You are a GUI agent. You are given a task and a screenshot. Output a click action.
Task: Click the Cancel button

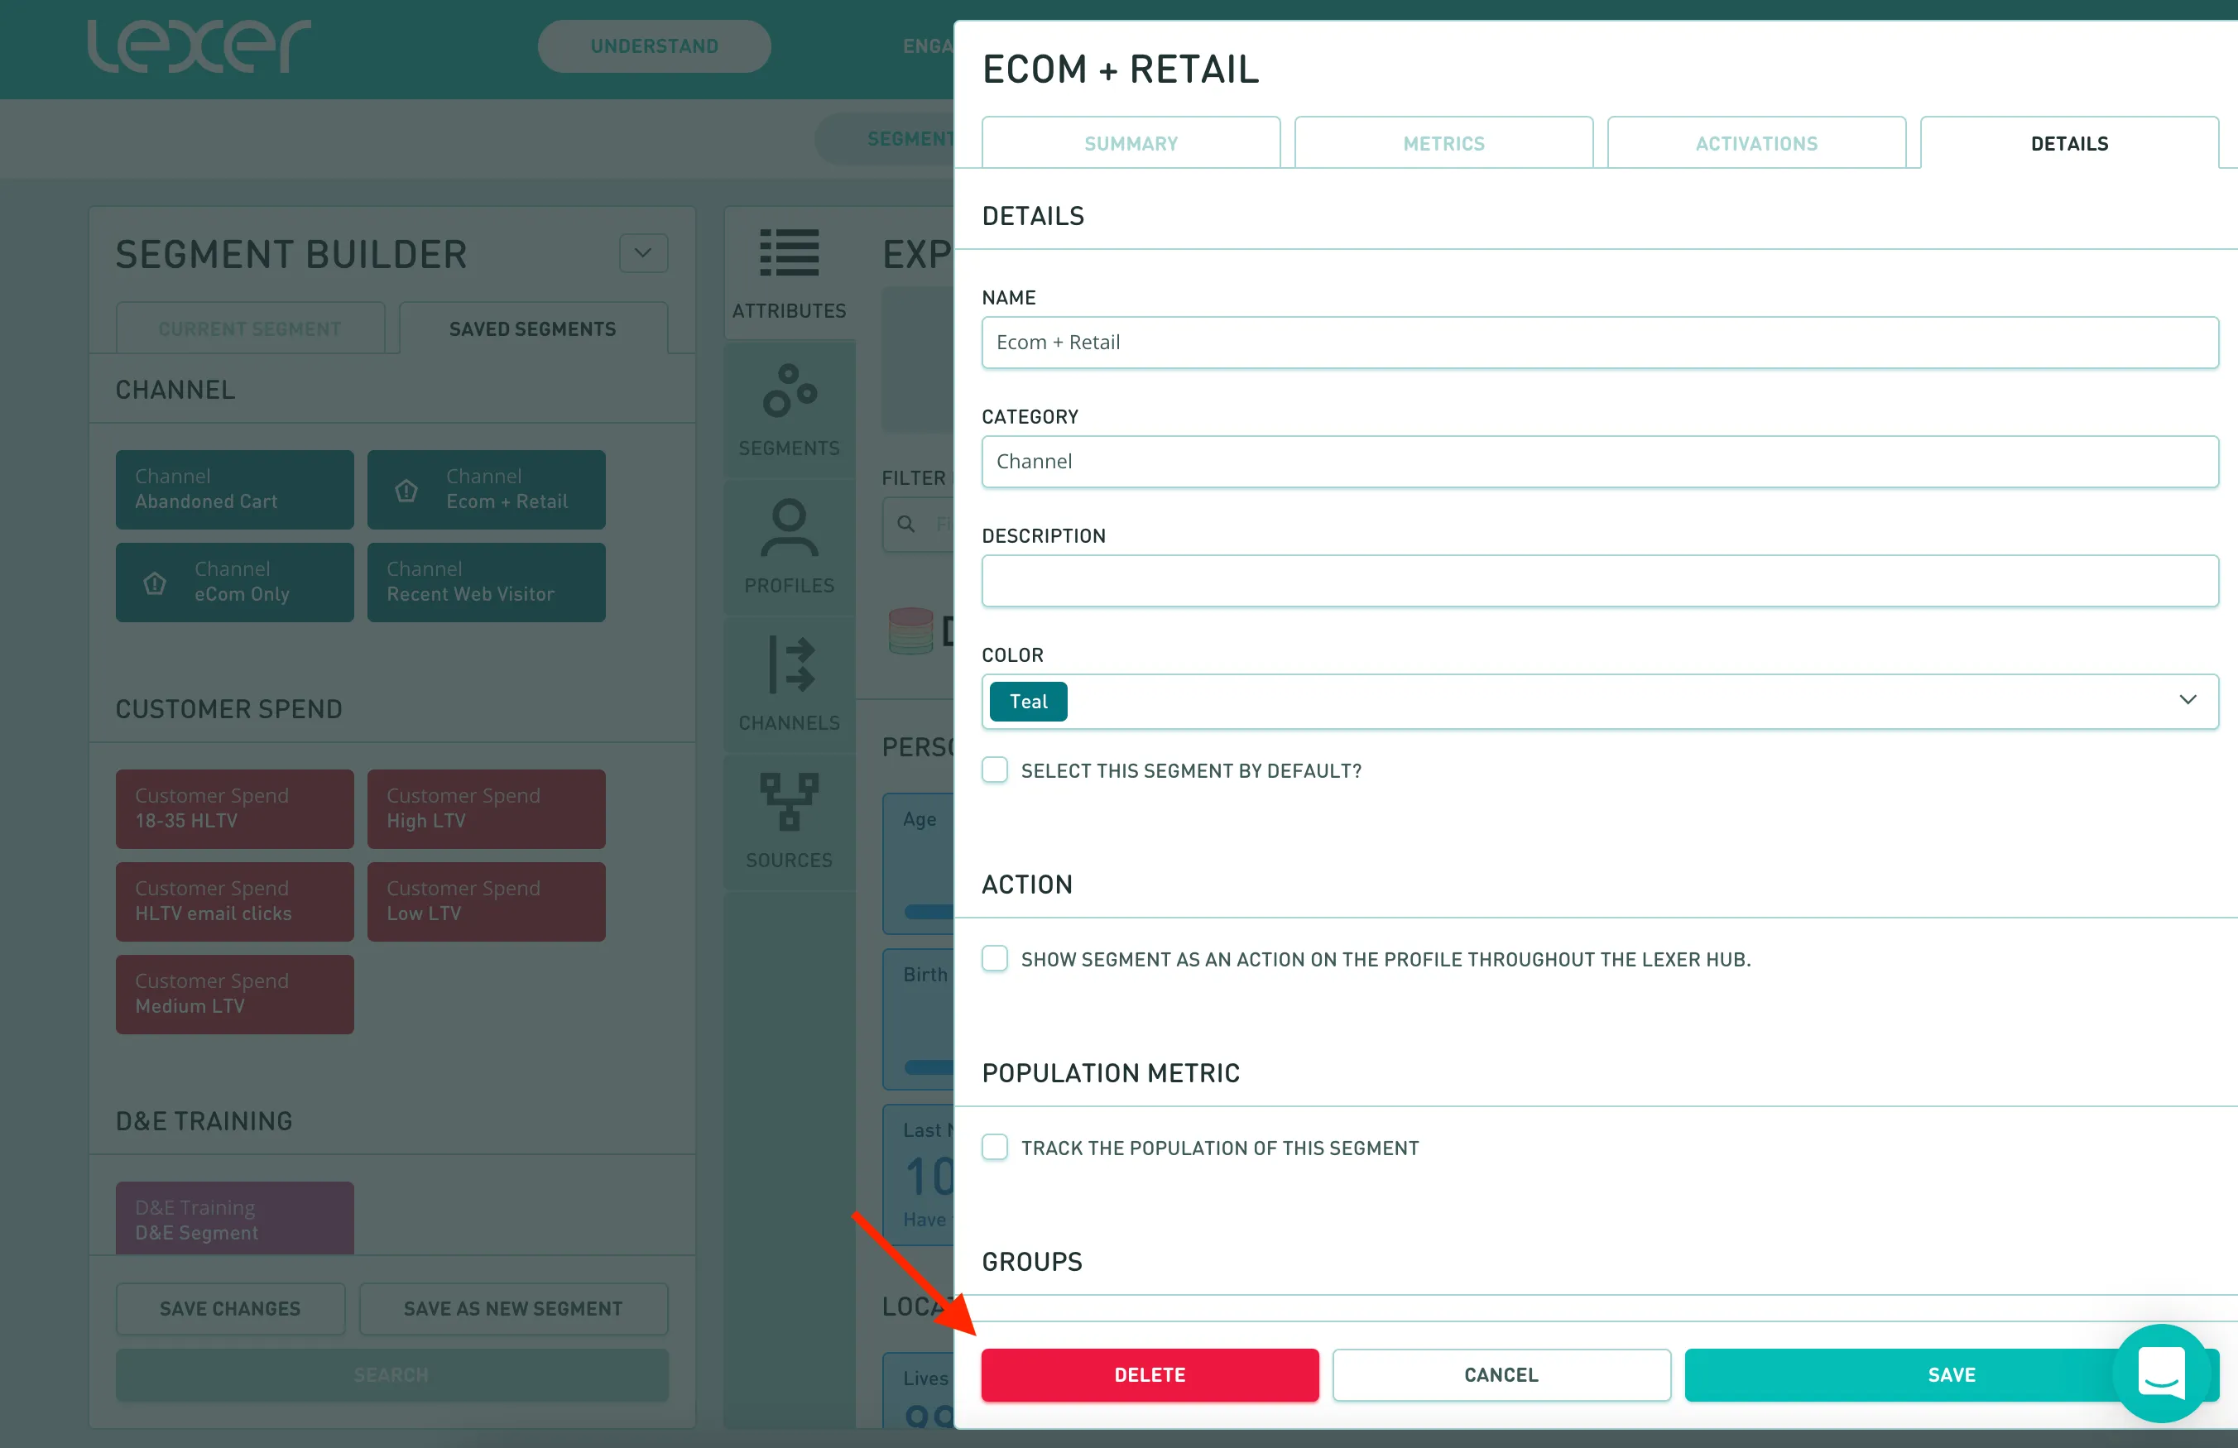(1501, 1374)
